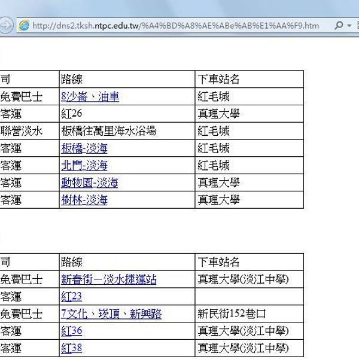Open the 板橋-淡海 route link
Image resolution: width=359 pixels, height=359 pixels.
(x=84, y=148)
